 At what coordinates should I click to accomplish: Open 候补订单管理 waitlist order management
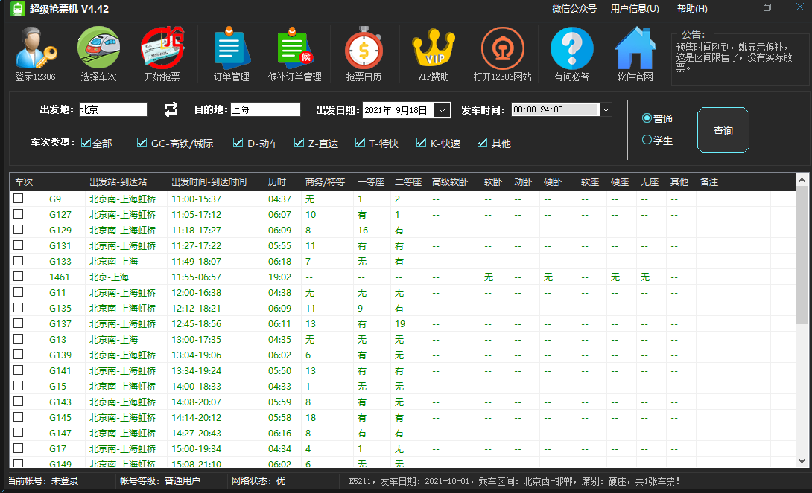[x=295, y=54]
